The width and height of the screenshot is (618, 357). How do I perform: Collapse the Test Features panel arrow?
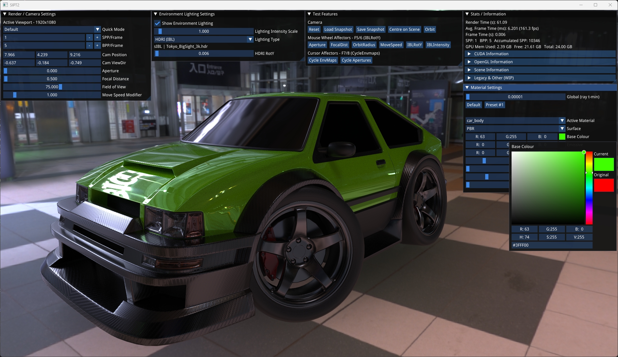point(309,14)
